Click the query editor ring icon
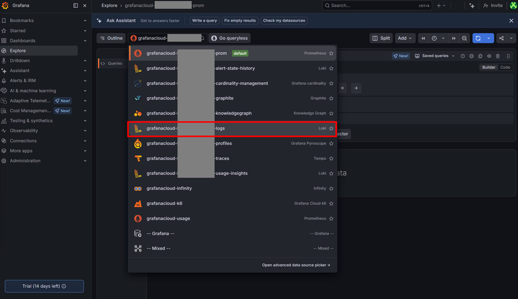The image size is (518, 299). point(471,56)
